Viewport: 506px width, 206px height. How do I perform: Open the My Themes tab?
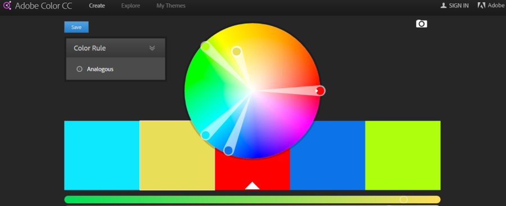[171, 6]
